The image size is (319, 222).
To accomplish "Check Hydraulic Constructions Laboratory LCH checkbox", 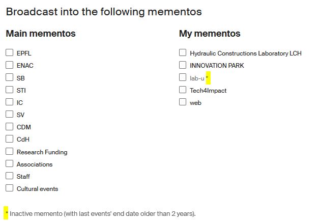I will [183, 52].
